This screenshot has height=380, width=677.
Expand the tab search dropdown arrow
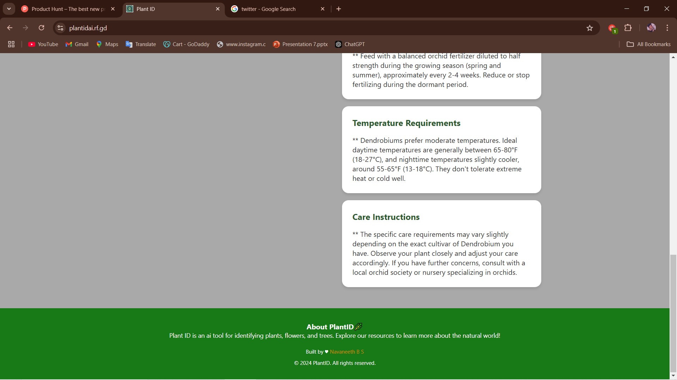click(9, 9)
